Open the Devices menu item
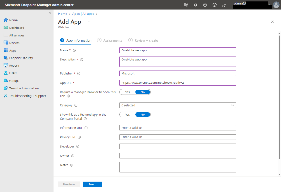Screen dimensions: 281x192 [15, 43]
